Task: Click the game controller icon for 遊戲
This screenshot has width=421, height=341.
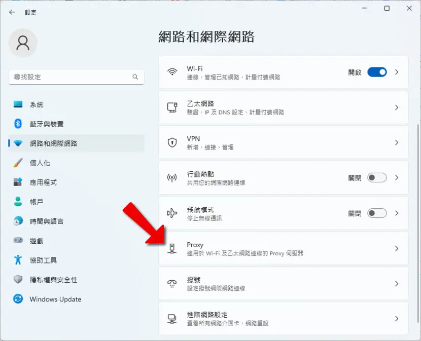Action: coord(18,240)
